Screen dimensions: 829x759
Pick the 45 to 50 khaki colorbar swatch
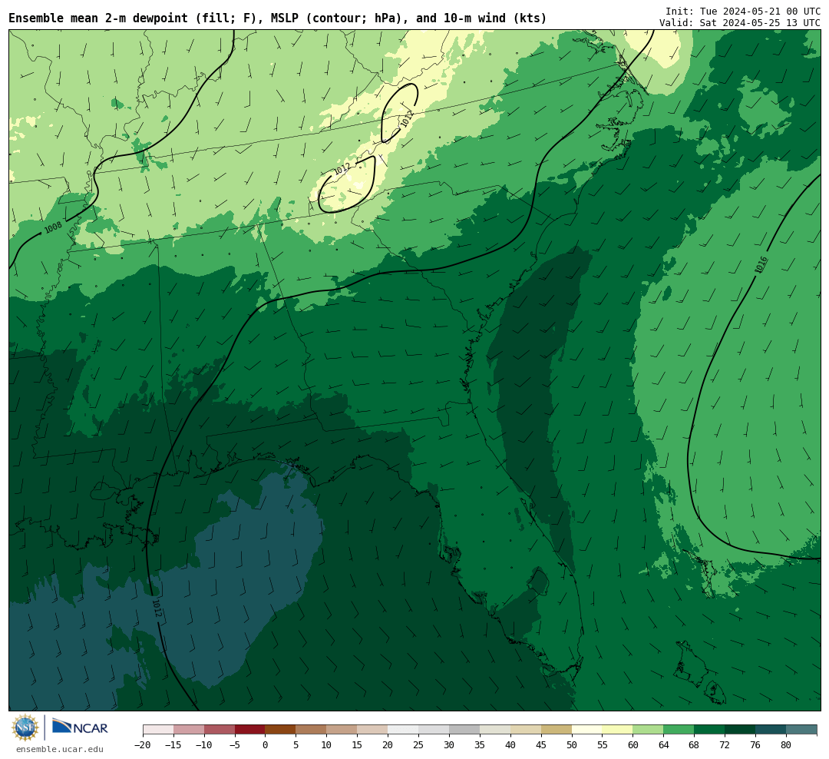click(x=557, y=730)
